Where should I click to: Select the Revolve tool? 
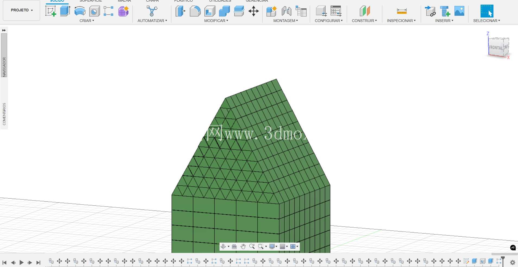[80, 11]
